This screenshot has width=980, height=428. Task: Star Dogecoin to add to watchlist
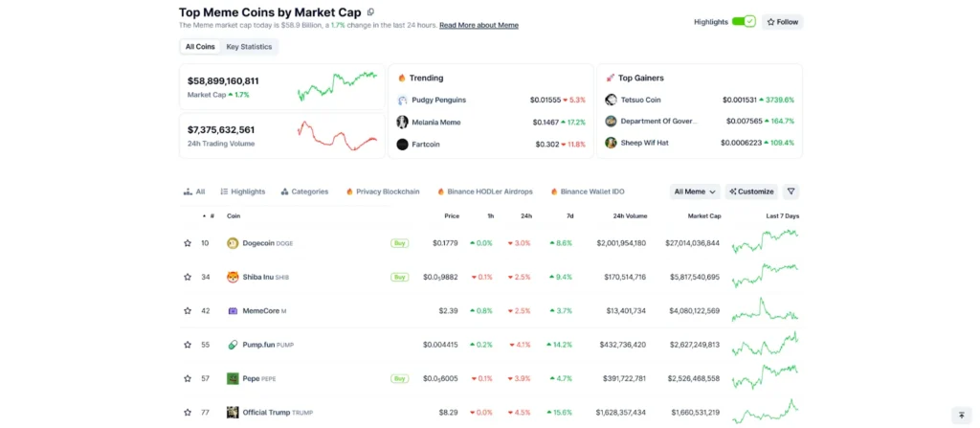[x=188, y=243]
